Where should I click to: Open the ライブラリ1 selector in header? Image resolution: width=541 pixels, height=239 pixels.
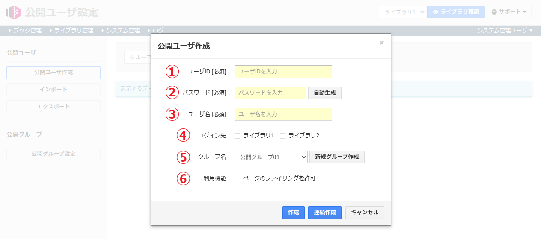pyautogui.click(x=402, y=12)
